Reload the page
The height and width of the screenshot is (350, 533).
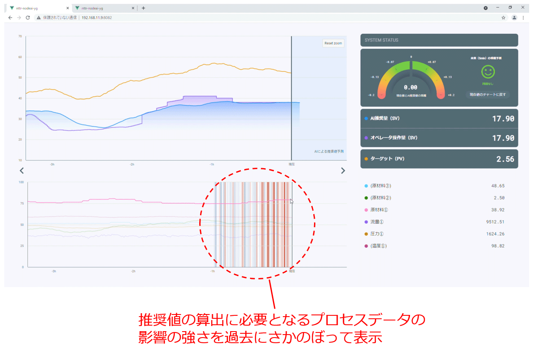coord(28,18)
